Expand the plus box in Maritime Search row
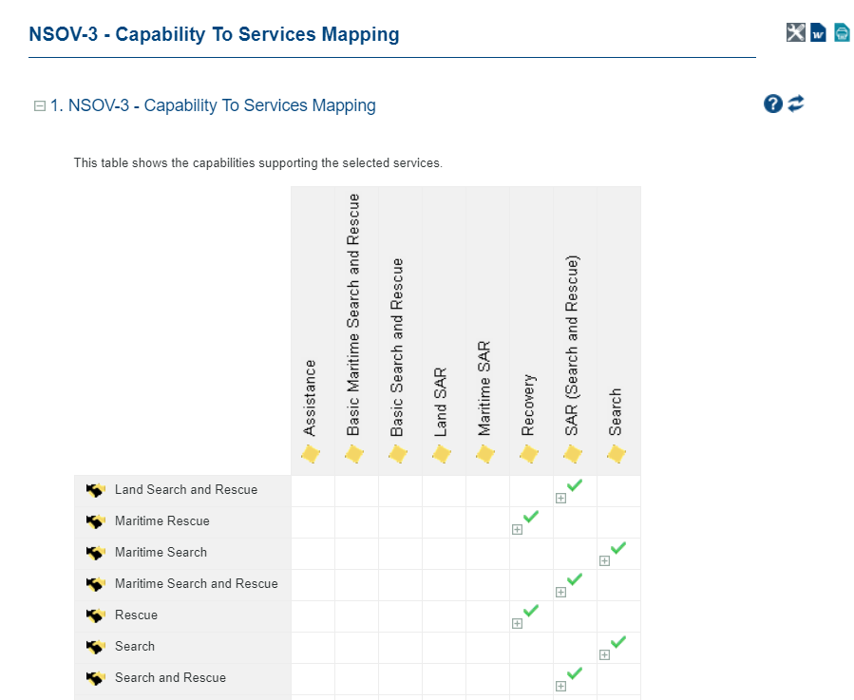The image size is (854, 700). (x=604, y=560)
